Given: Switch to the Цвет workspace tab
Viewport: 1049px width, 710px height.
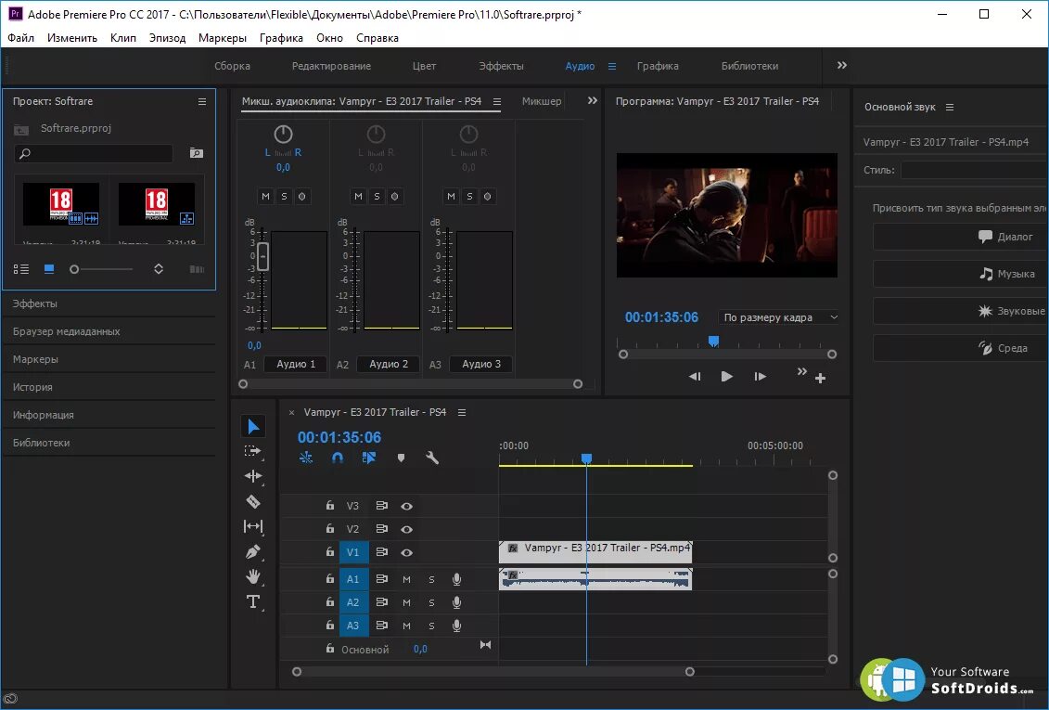Looking at the screenshot, I should [x=424, y=66].
